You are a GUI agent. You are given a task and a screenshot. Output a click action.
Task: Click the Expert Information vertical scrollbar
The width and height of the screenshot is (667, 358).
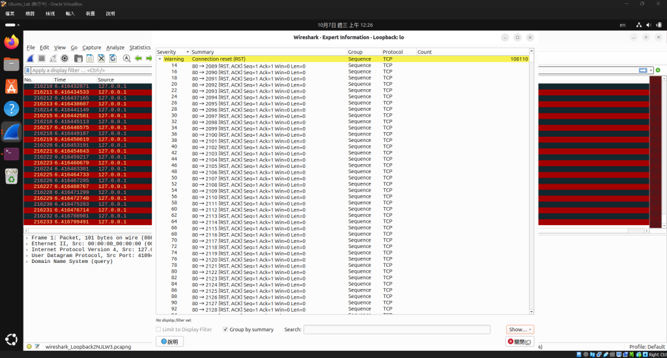coord(532,181)
